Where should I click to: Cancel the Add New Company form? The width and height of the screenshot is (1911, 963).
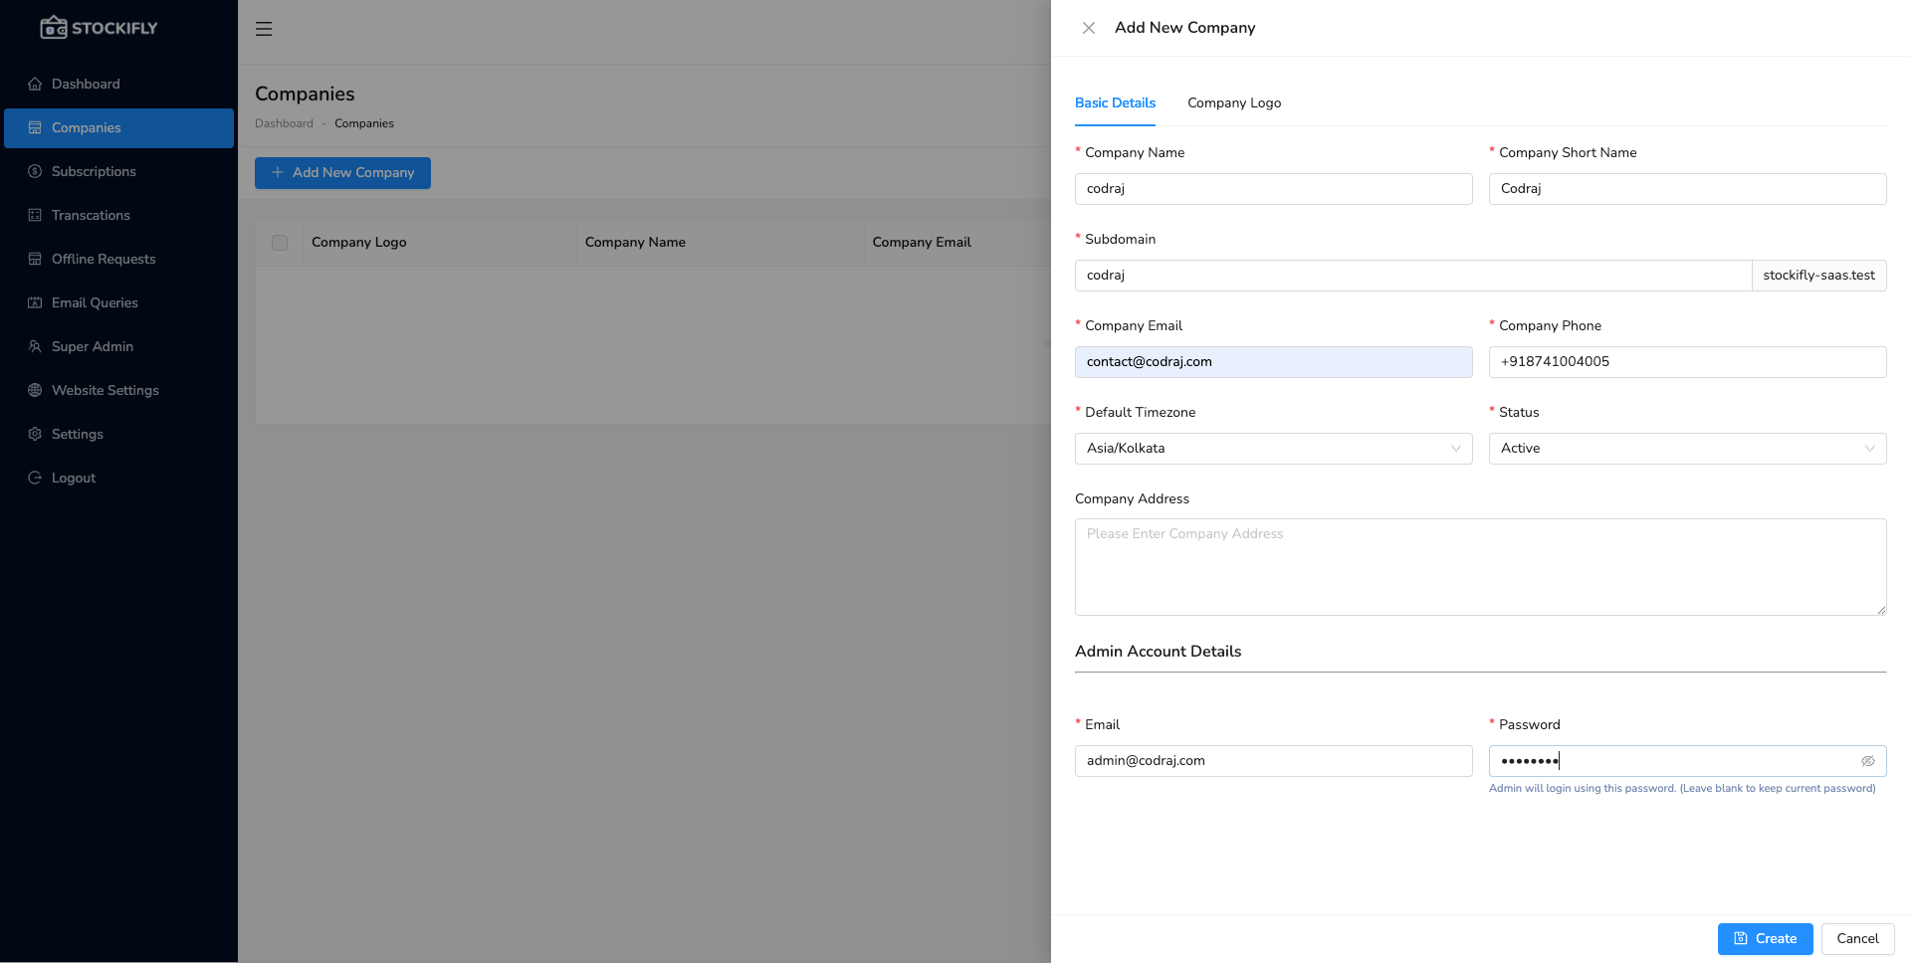tap(1857, 938)
